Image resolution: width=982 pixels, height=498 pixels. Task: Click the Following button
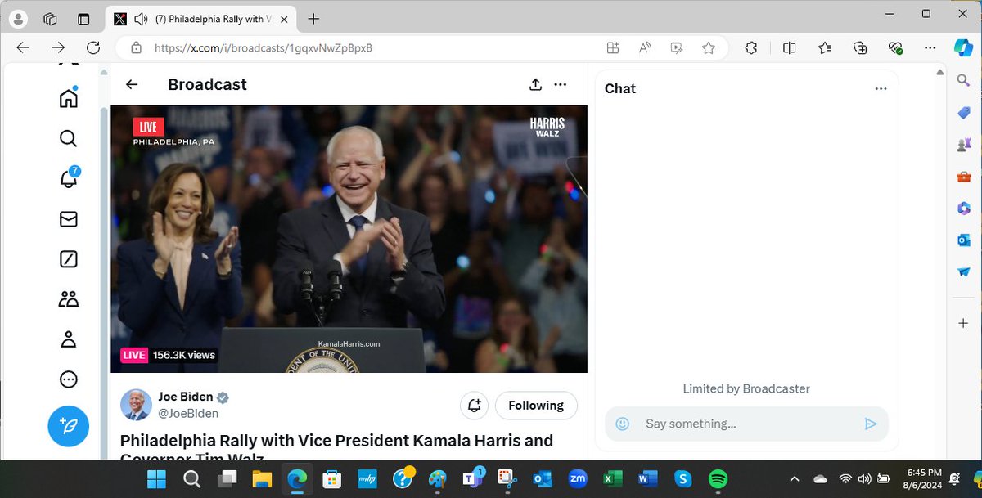[x=536, y=405]
